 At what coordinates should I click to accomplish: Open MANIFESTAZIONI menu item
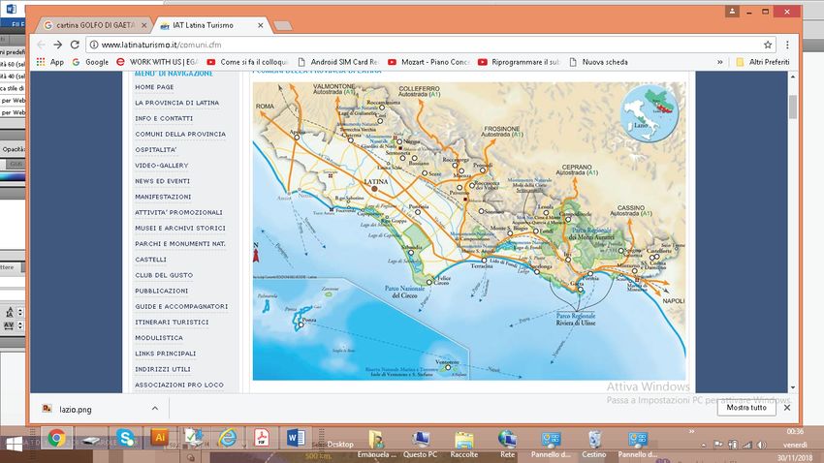[x=163, y=197]
